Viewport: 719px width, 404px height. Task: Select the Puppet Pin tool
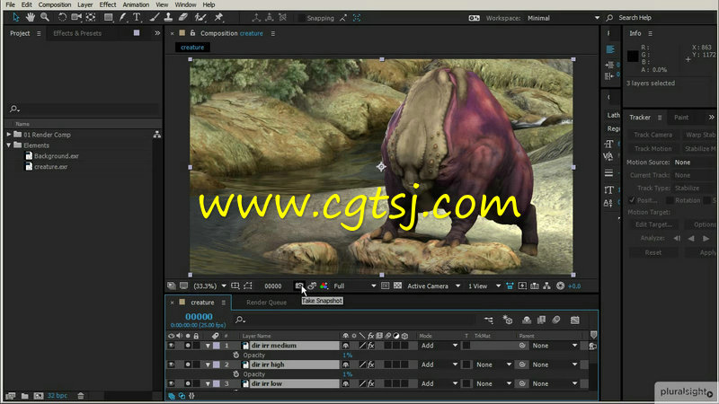218,17
